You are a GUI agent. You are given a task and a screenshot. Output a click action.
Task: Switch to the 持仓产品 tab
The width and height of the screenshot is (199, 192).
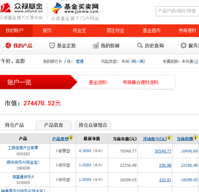pyautogui.click(x=14, y=125)
